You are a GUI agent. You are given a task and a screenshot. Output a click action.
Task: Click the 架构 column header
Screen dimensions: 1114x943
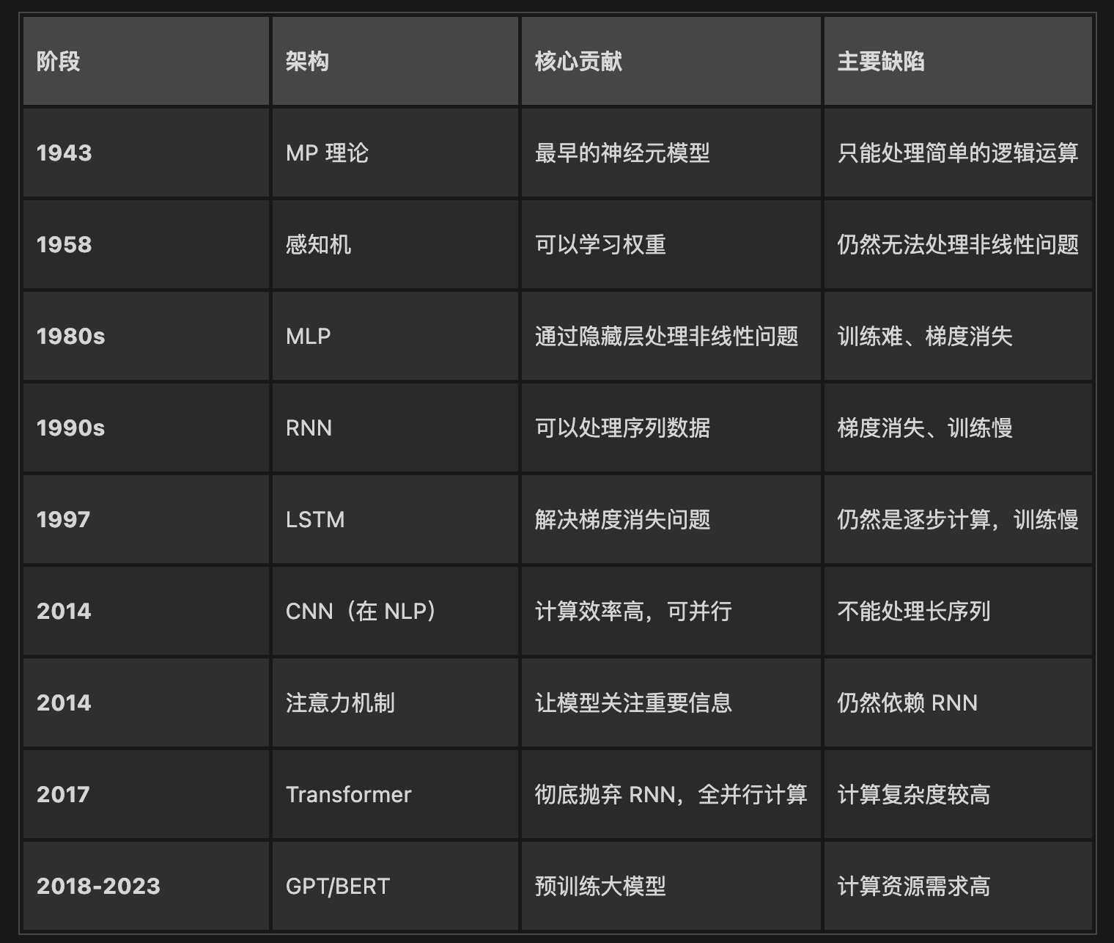(x=307, y=62)
